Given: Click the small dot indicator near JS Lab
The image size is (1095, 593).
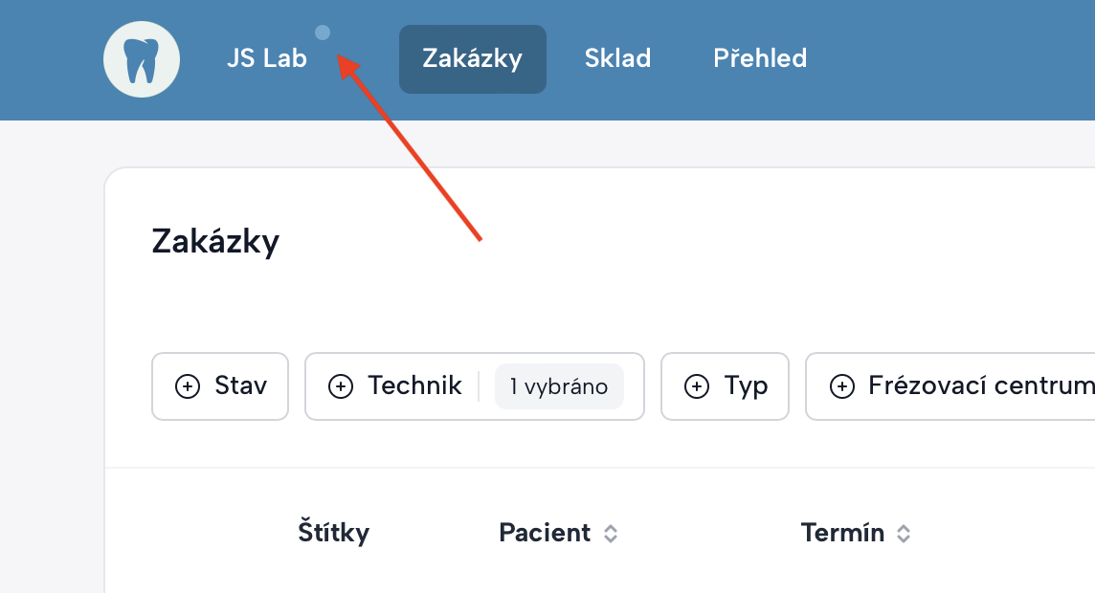Looking at the screenshot, I should point(323,32).
